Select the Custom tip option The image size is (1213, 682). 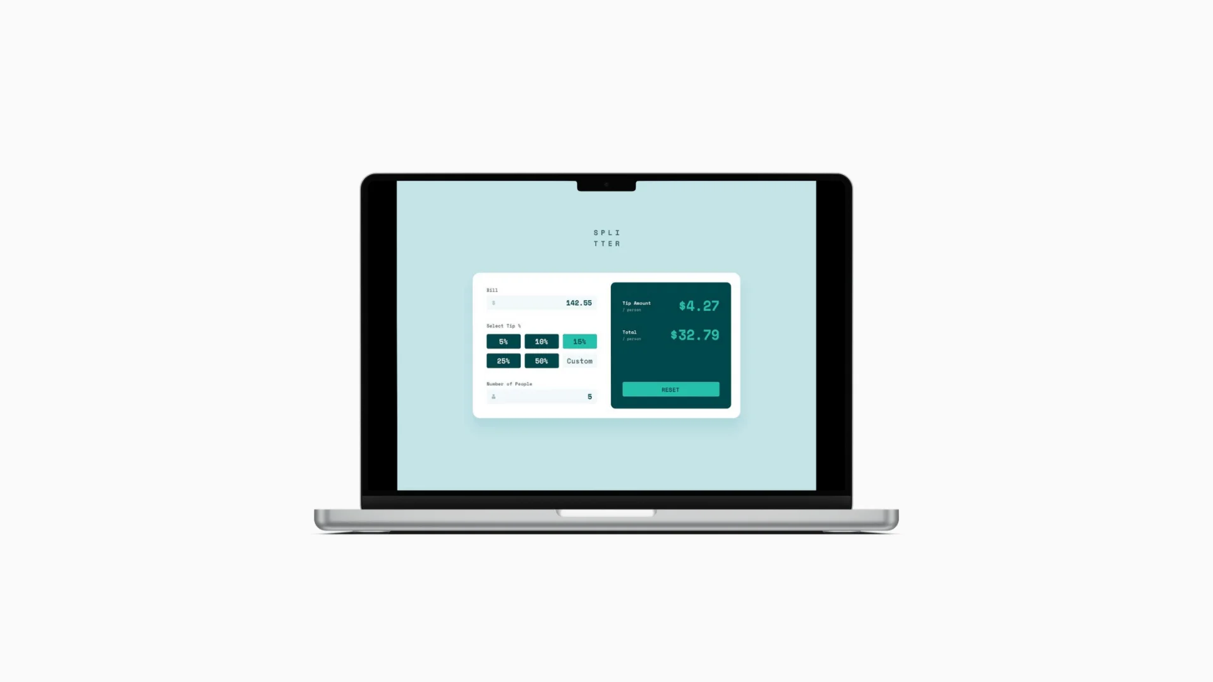[x=579, y=361]
